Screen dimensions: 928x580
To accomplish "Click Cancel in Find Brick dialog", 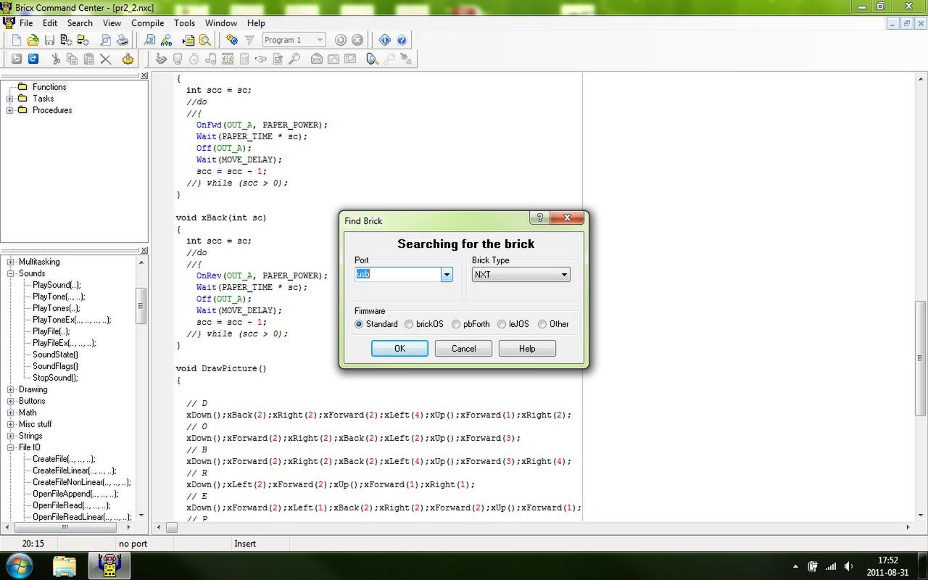I will [x=463, y=349].
